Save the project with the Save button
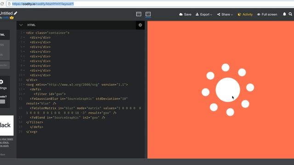 point(185,14)
